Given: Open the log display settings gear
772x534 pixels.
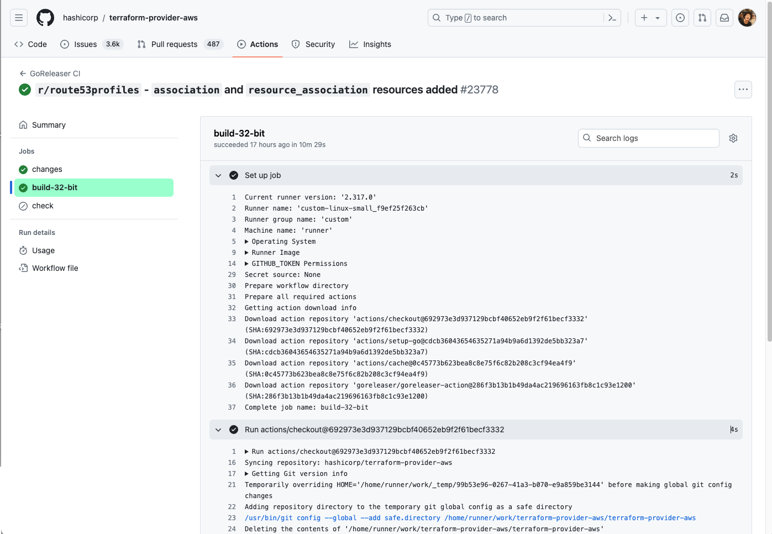Looking at the screenshot, I should 733,138.
